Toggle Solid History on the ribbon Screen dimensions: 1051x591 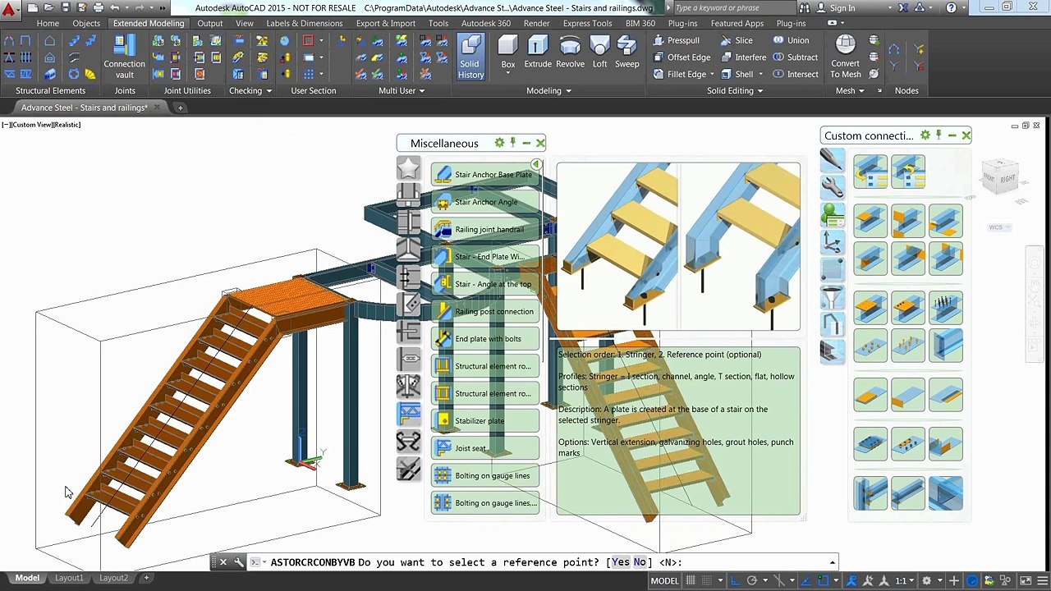(470, 56)
